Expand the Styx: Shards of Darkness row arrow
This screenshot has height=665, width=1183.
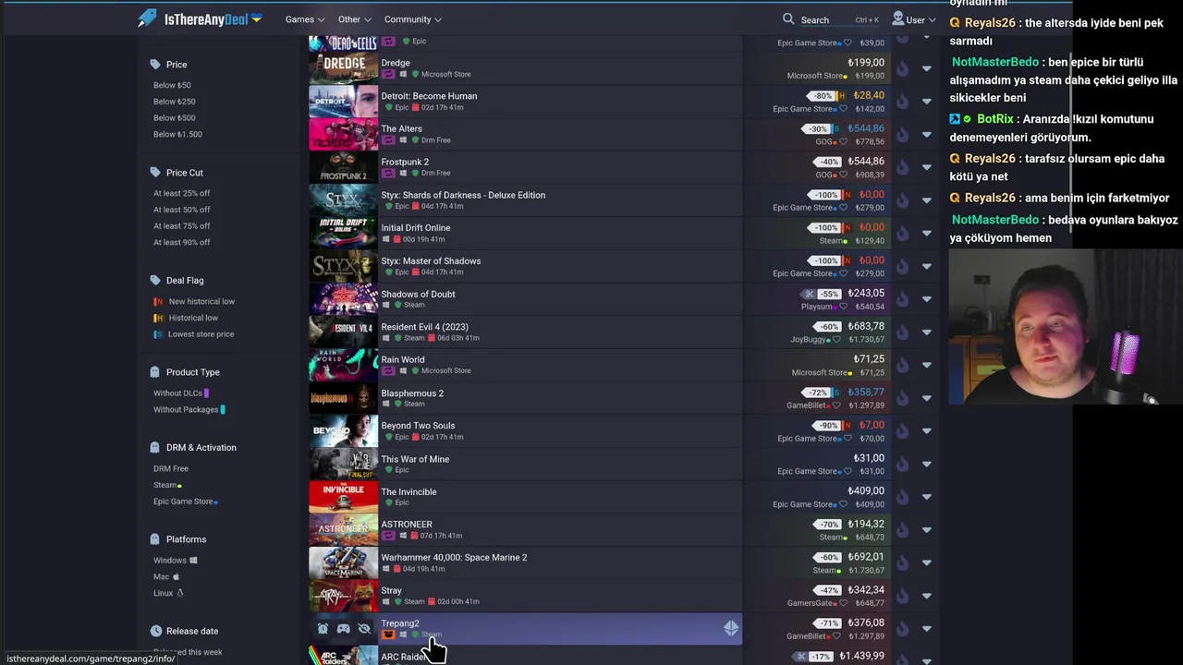click(x=926, y=200)
